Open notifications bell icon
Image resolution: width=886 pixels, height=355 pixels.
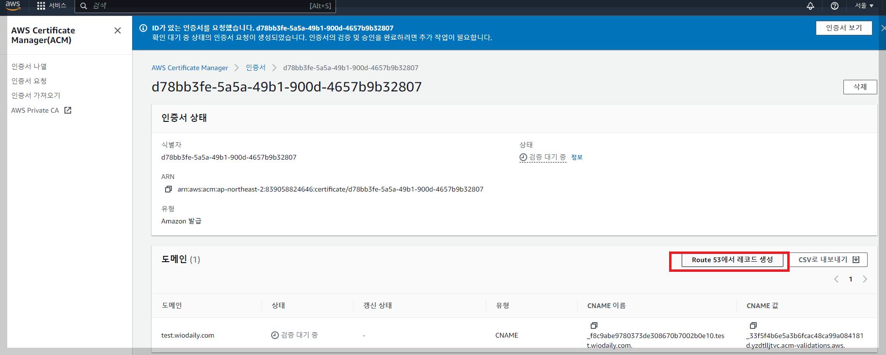coord(810,6)
